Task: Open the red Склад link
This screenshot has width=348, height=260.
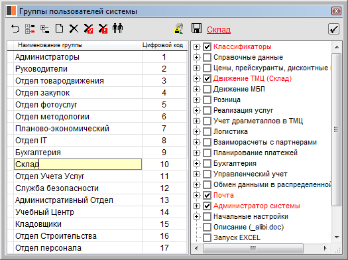Action: pyautogui.click(x=219, y=30)
